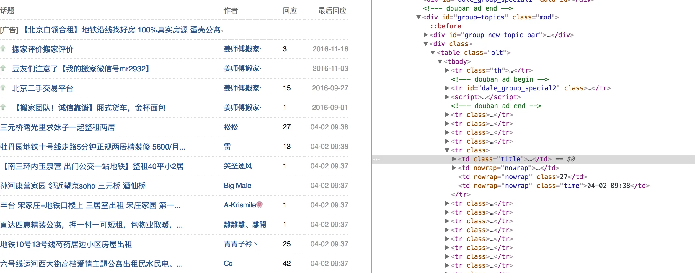Open topic 六号线运河西大街高档爱情主题公寓
The image size is (695, 273).
point(92,264)
